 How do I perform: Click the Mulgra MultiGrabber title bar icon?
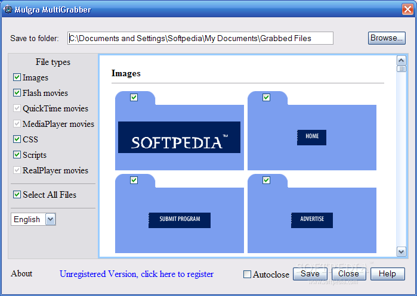click(x=8, y=10)
